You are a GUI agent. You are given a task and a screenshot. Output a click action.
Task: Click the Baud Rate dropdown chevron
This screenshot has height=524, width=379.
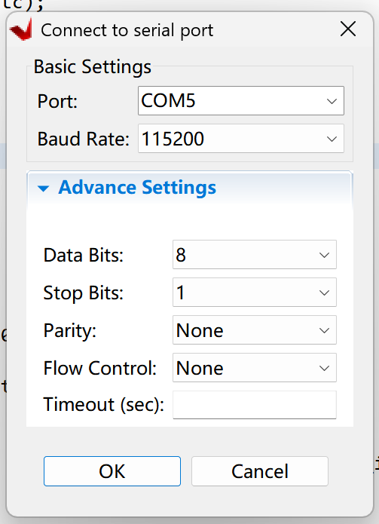pyautogui.click(x=332, y=139)
